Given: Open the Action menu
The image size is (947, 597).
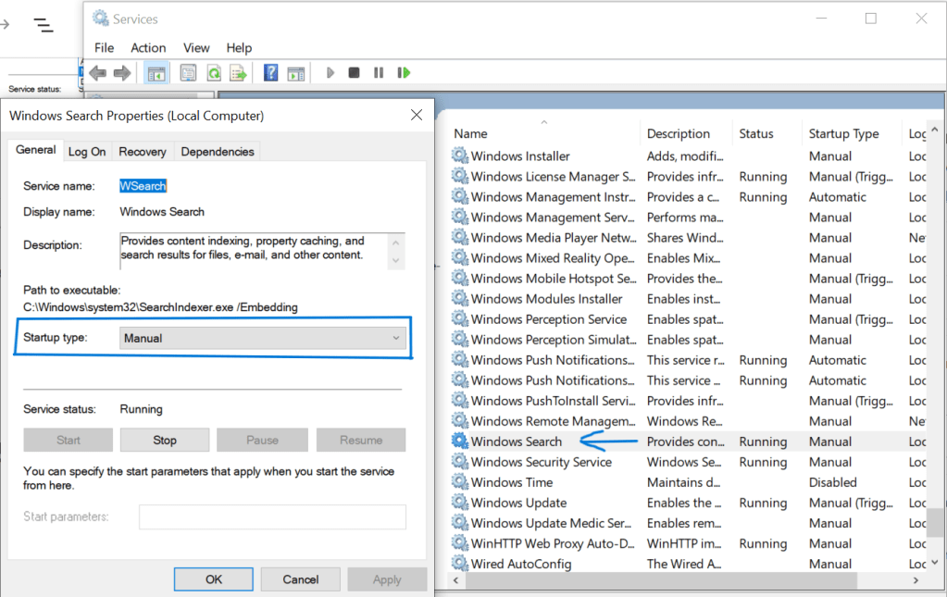Looking at the screenshot, I should coord(148,48).
